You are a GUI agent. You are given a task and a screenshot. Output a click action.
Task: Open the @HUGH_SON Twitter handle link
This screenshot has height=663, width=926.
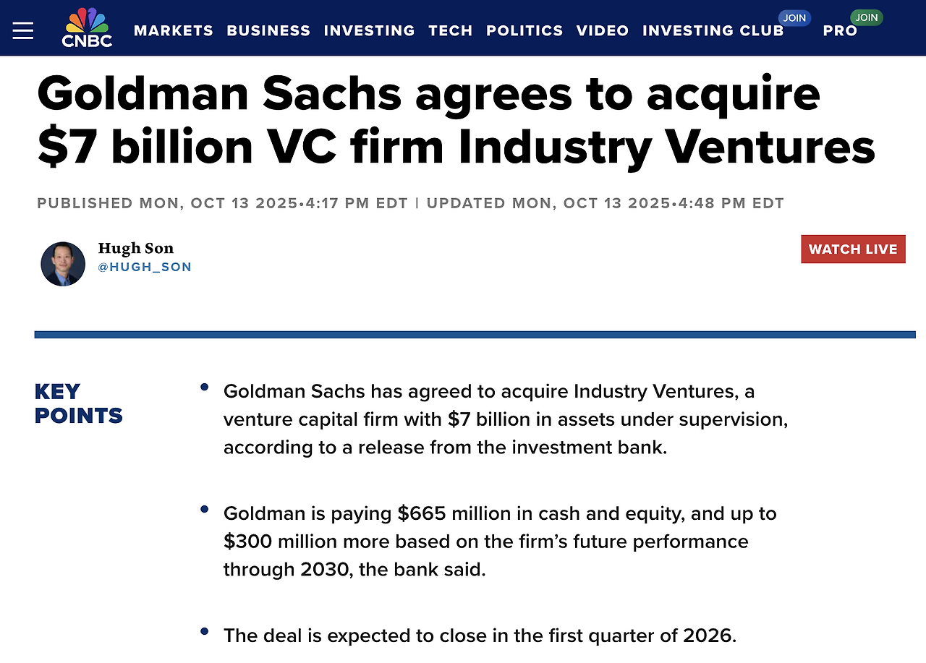[x=145, y=267]
